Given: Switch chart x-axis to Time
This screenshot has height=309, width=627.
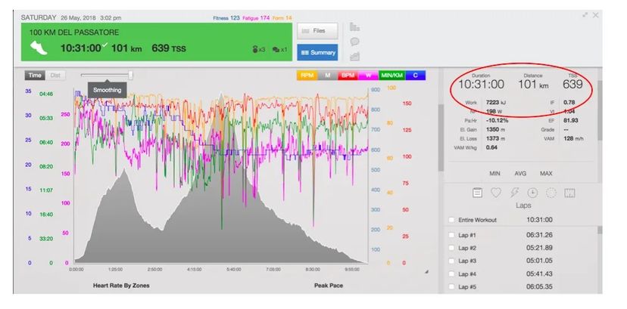Looking at the screenshot, I should coord(35,76).
